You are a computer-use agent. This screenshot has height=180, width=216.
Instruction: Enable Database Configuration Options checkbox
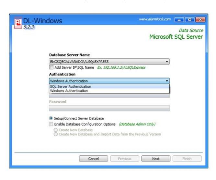click(x=51, y=124)
